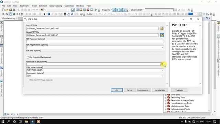Open the Environments settings button
The height and width of the screenshot is (124, 220).
144,90
